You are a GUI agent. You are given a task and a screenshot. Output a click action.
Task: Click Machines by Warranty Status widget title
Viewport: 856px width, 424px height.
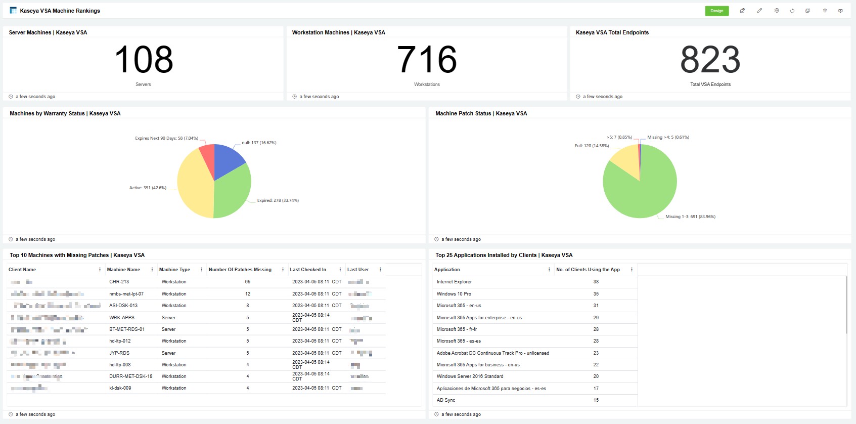(x=65, y=113)
